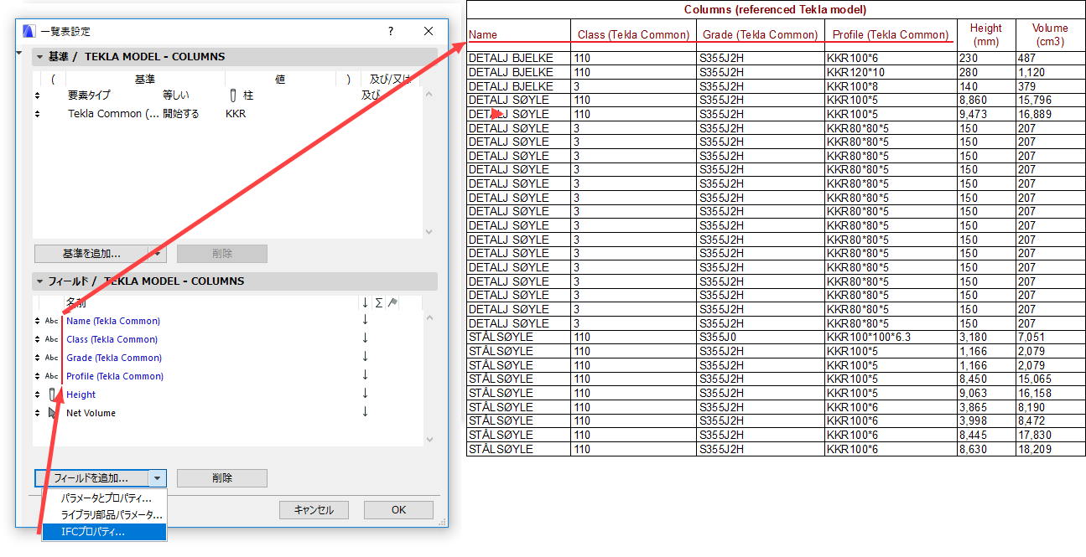Click reorder handle of Profile field row
This screenshot has height=557, width=1086.
click(37, 376)
